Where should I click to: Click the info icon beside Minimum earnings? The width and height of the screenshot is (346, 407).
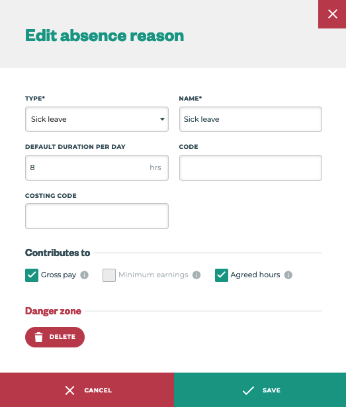click(x=196, y=275)
